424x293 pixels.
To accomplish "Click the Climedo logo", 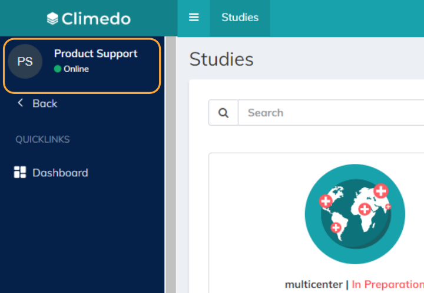I will tap(89, 19).
